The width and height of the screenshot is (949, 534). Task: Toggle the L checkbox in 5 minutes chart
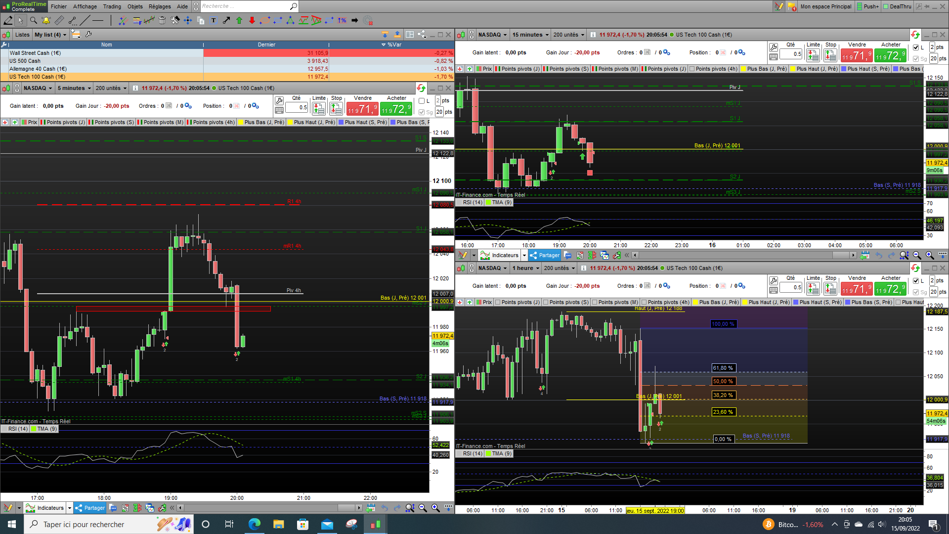pyautogui.click(x=422, y=101)
